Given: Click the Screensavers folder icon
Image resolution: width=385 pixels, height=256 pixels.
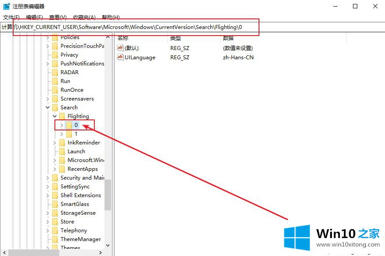Looking at the screenshot, I should pyautogui.click(x=55, y=99).
